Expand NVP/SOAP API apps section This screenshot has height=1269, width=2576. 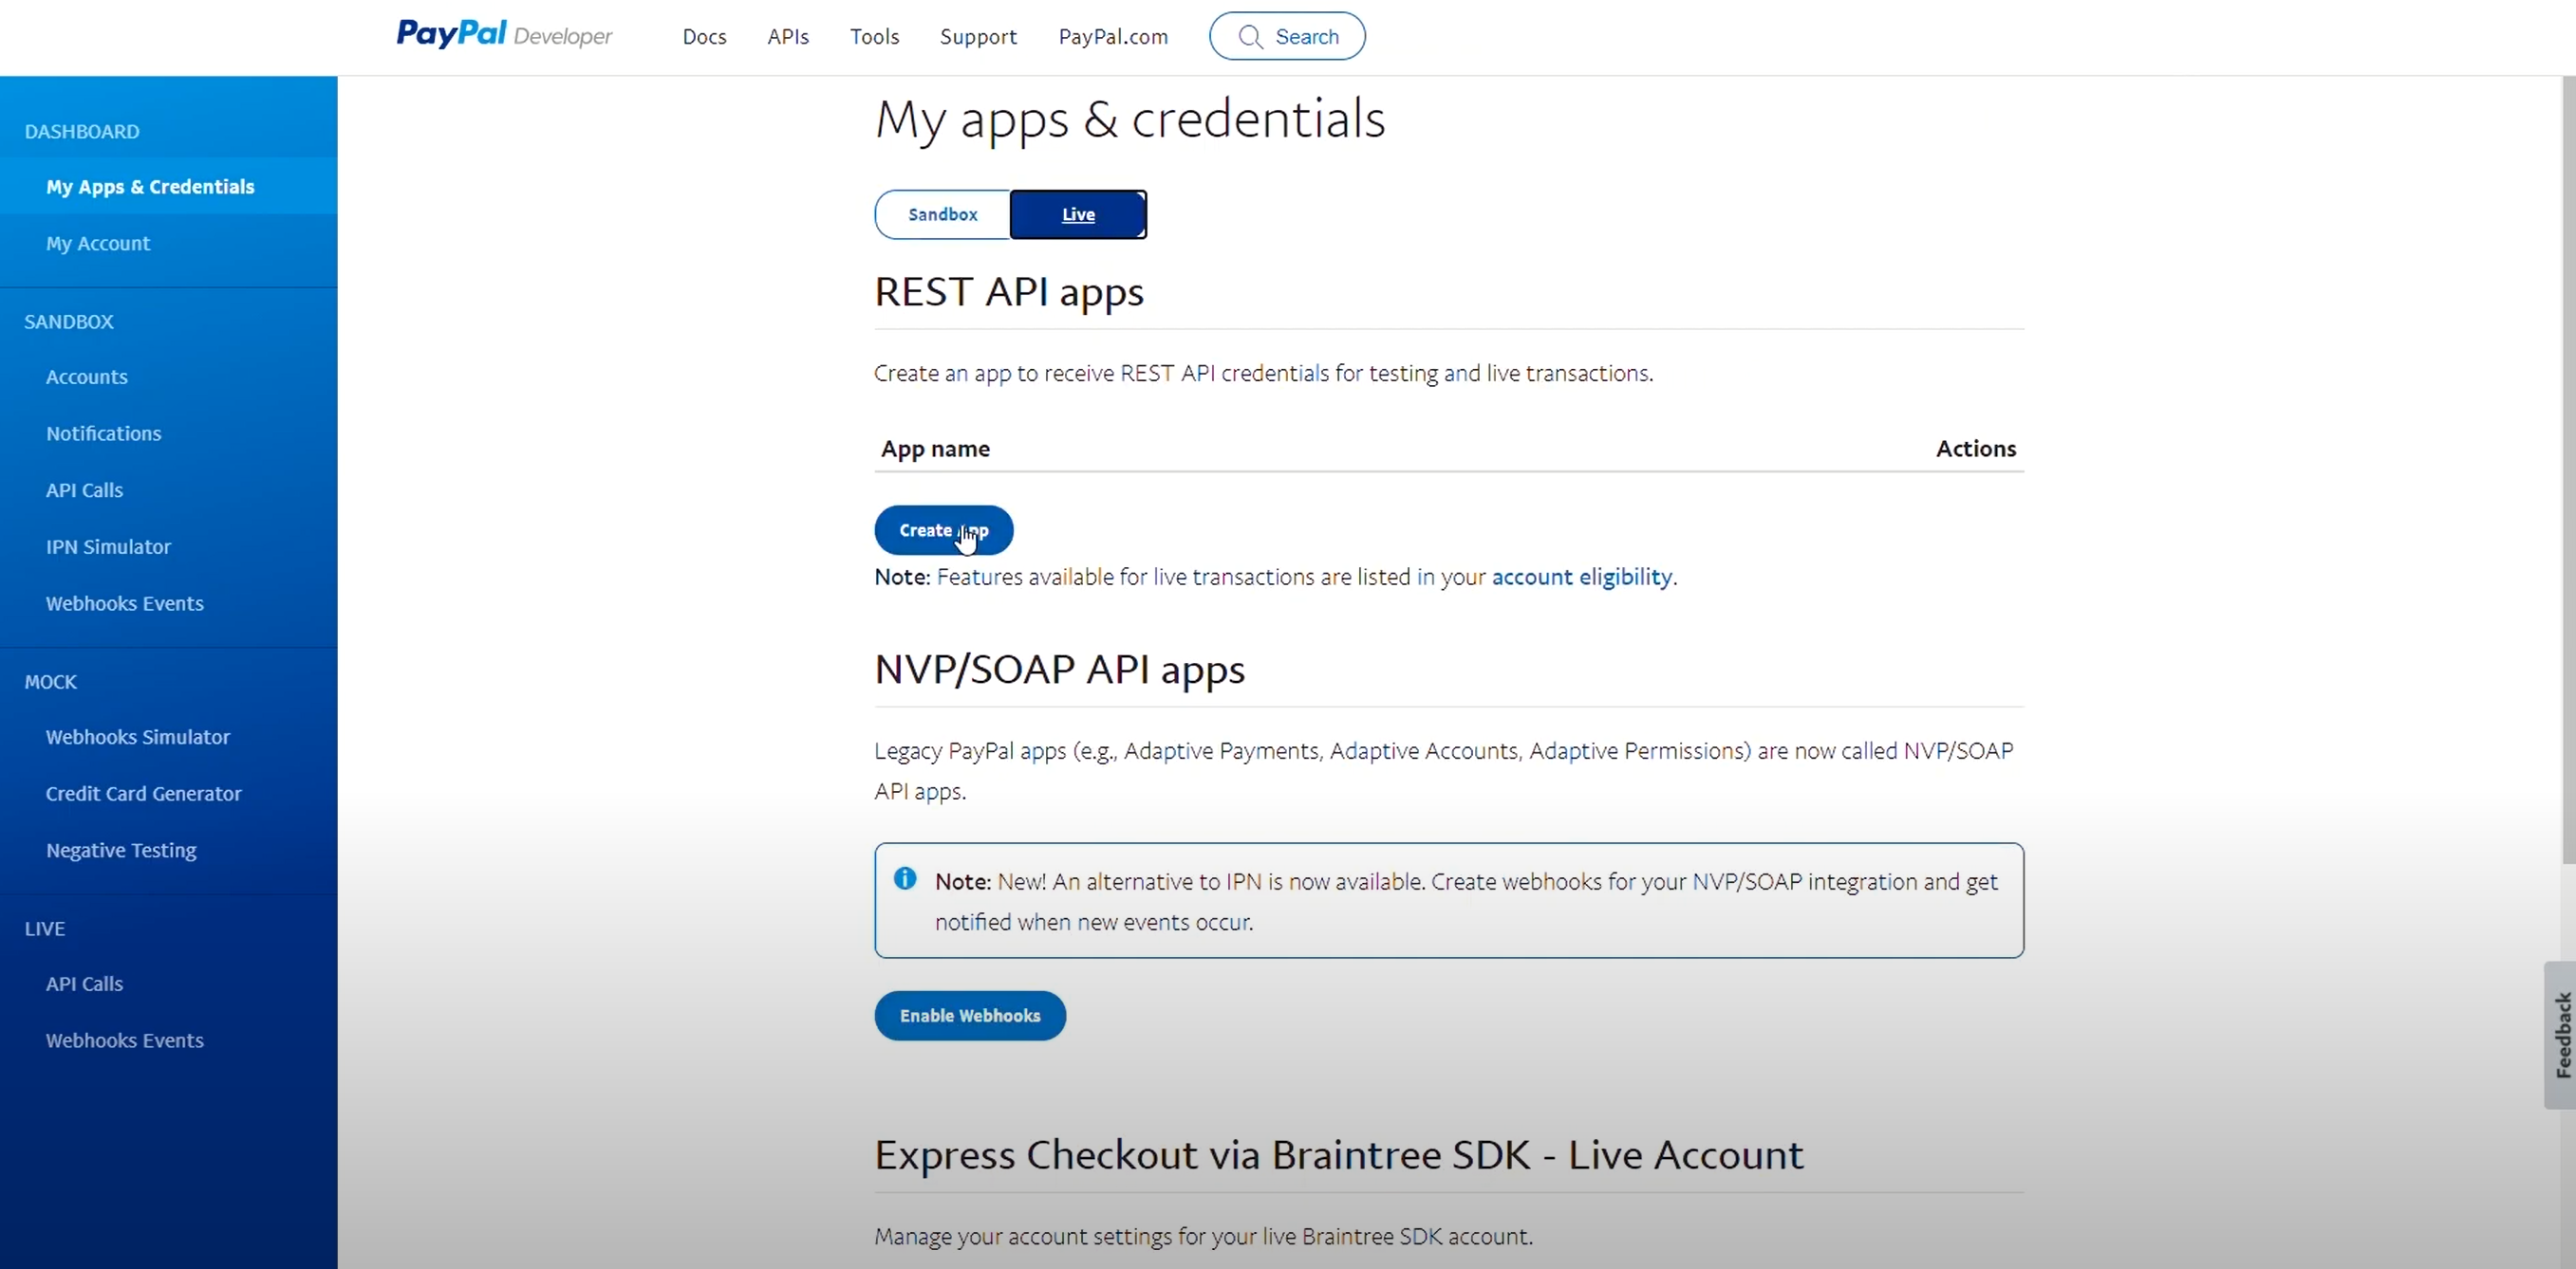tap(1059, 668)
